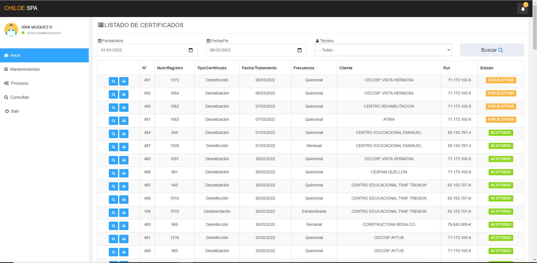The height and width of the screenshot is (263, 537).
Task: Click the Fecha/Fin date field
Action: click(x=252, y=50)
